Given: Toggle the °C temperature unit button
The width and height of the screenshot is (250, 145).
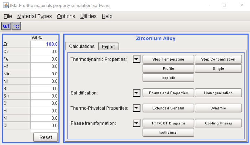Looking at the screenshot, I should (17, 26).
